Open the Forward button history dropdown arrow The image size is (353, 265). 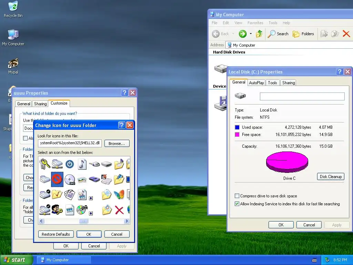[x=251, y=34]
